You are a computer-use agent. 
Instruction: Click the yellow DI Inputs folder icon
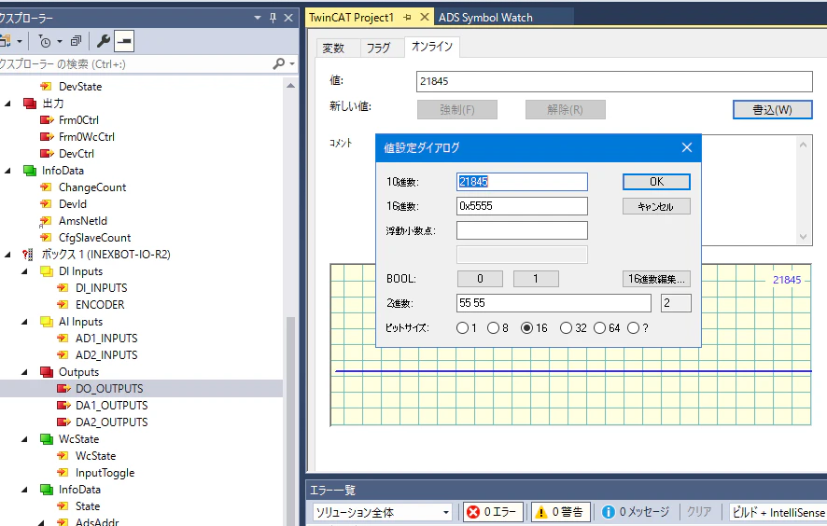47,271
